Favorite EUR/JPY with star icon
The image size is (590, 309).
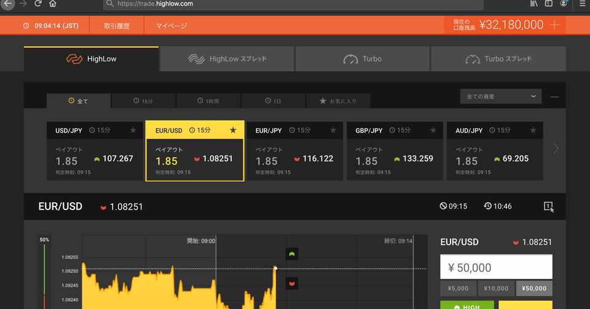[333, 130]
